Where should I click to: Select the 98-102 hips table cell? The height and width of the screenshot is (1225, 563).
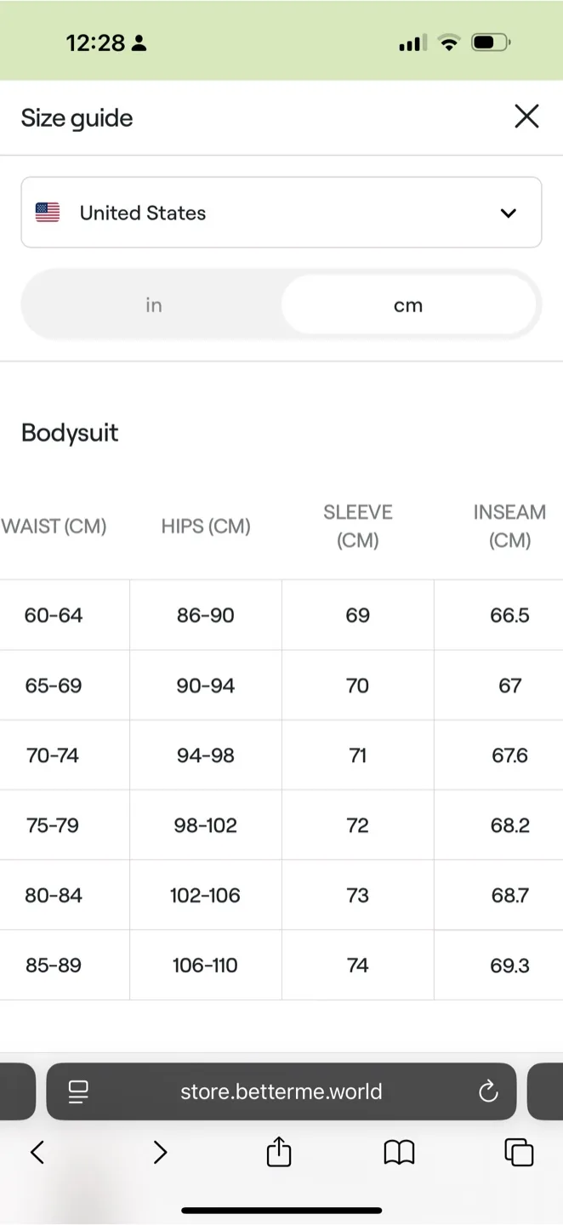coord(206,824)
